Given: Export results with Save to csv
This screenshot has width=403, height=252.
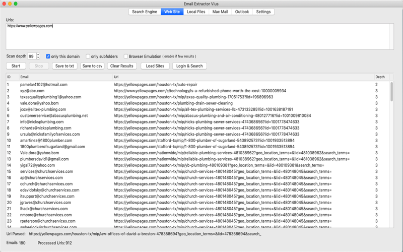Looking at the screenshot, I should [x=92, y=66].
